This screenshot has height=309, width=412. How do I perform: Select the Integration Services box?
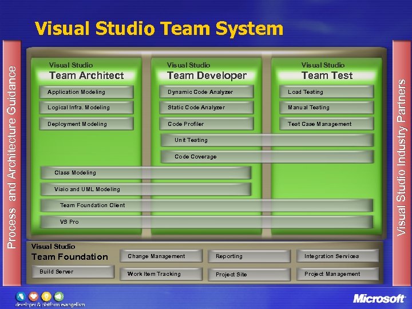338,256
